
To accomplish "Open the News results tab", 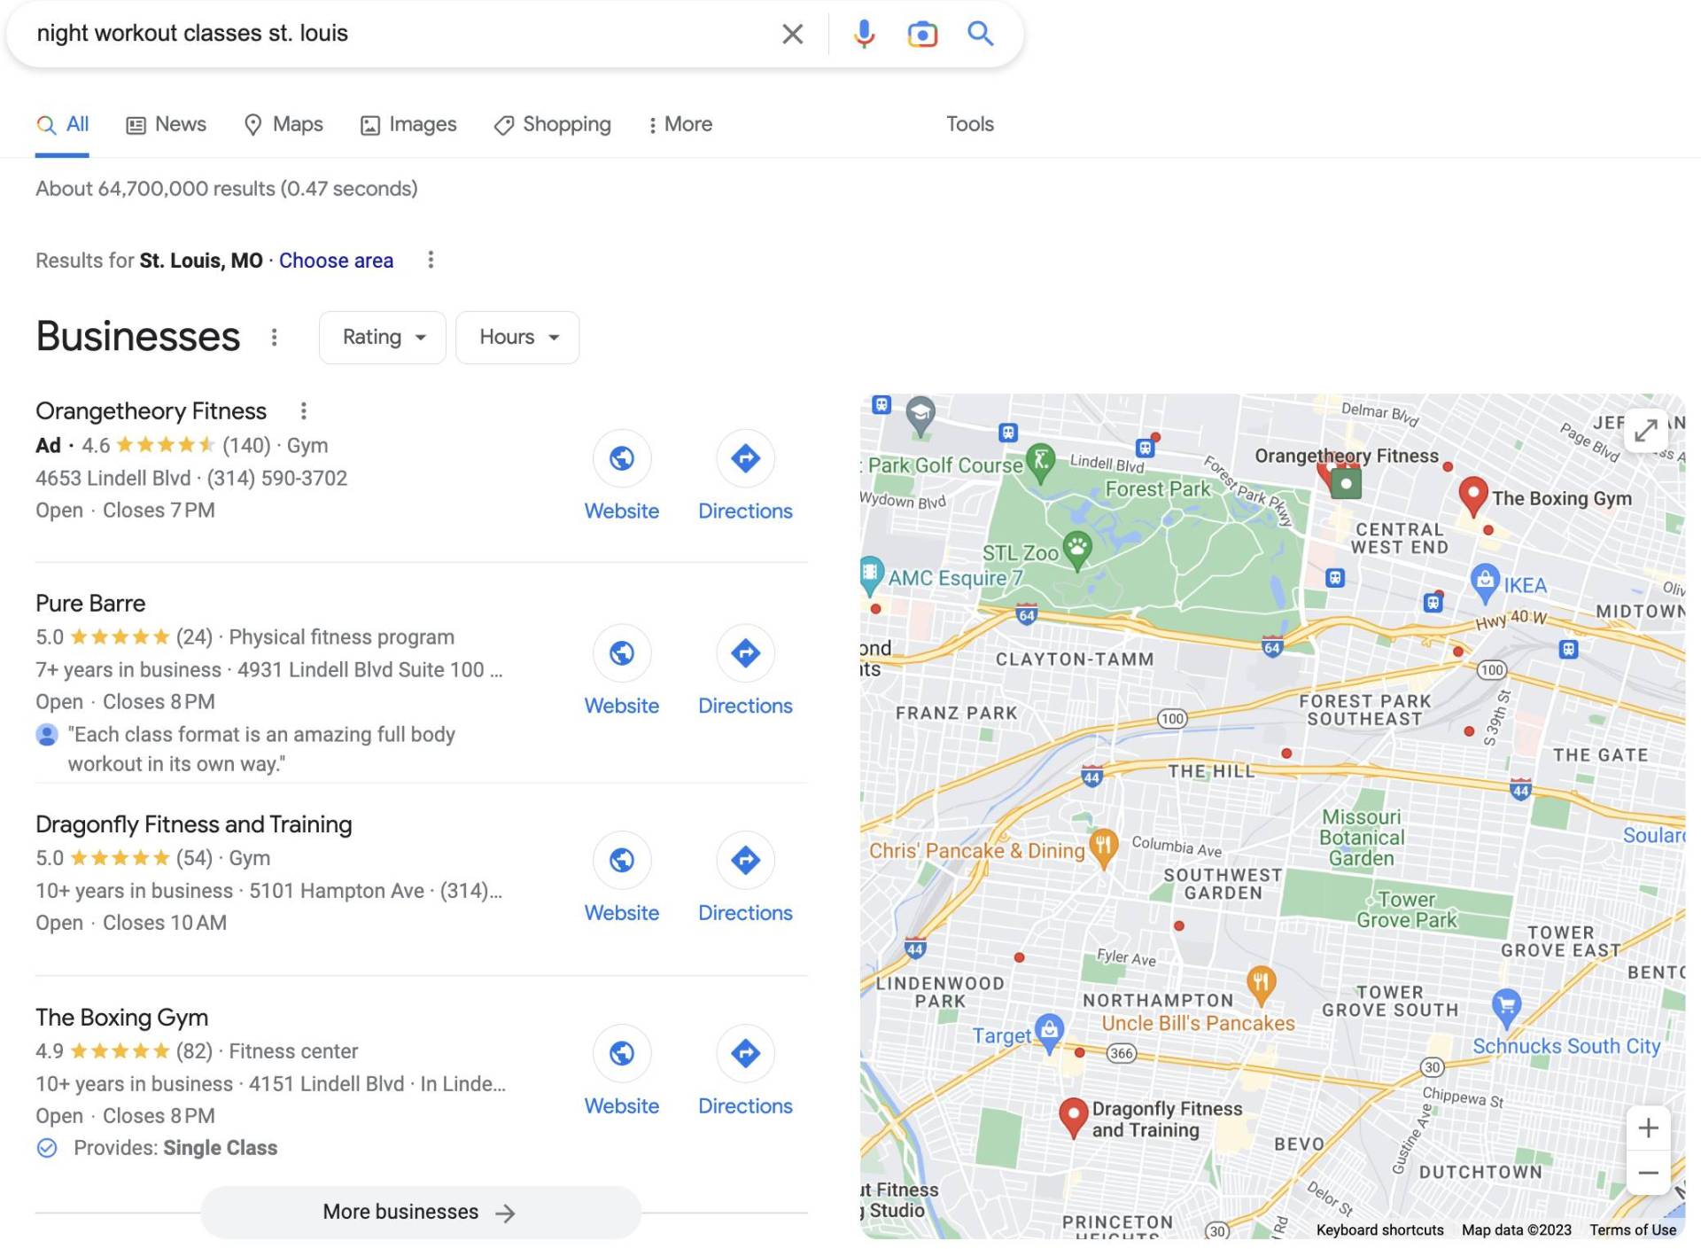I will pos(166,124).
